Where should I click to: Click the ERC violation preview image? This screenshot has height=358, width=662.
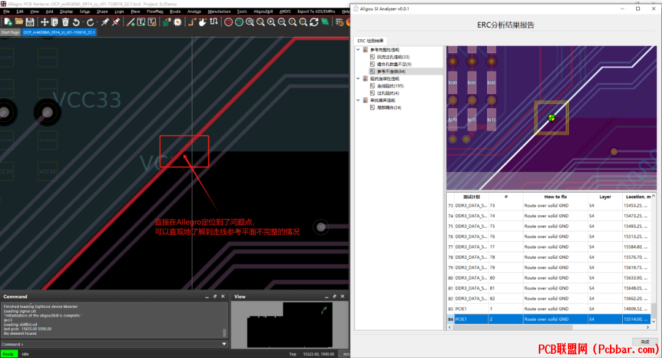coord(552,117)
